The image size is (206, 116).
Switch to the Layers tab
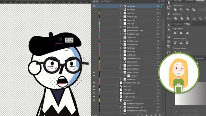click(95, 1)
